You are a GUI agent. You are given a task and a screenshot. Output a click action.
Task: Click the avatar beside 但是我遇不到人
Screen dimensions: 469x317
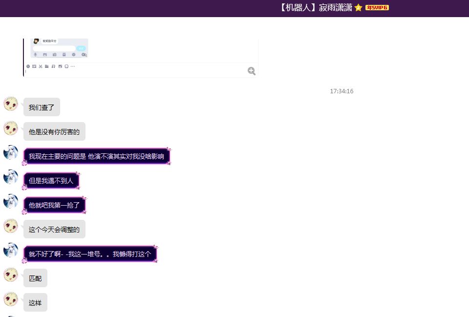[x=10, y=177]
